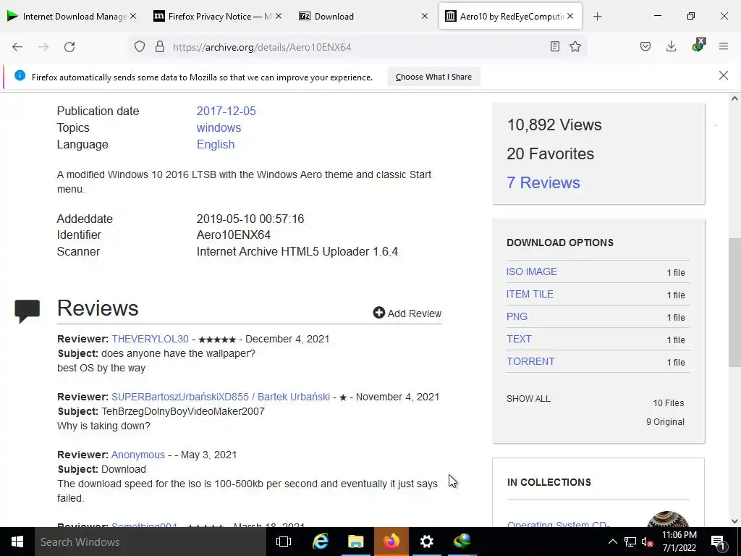Open reviewer THEVERYLOL30 profile

pyautogui.click(x=150, y=339)
